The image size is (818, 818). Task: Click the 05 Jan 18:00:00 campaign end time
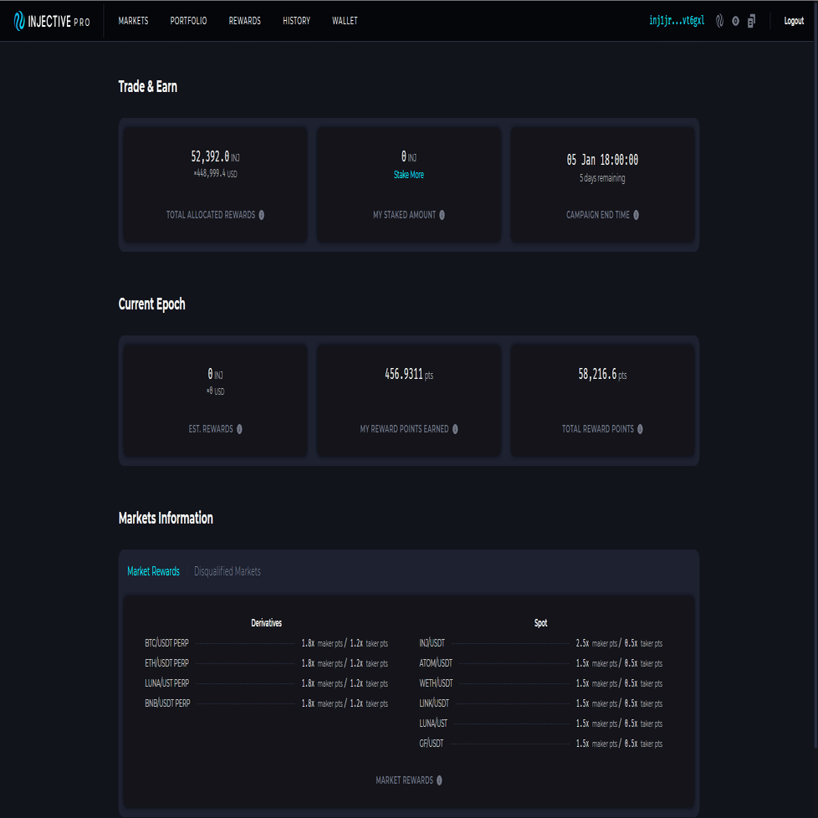602,160
